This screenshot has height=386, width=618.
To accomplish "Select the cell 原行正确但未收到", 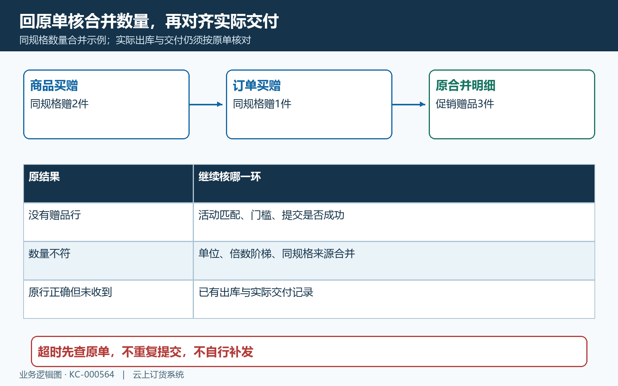I will (x=109, y=300).
